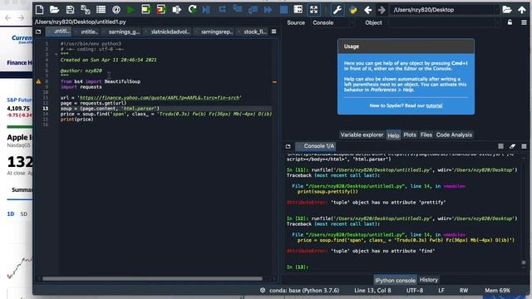Maximize the current pane

coord(298,9)
